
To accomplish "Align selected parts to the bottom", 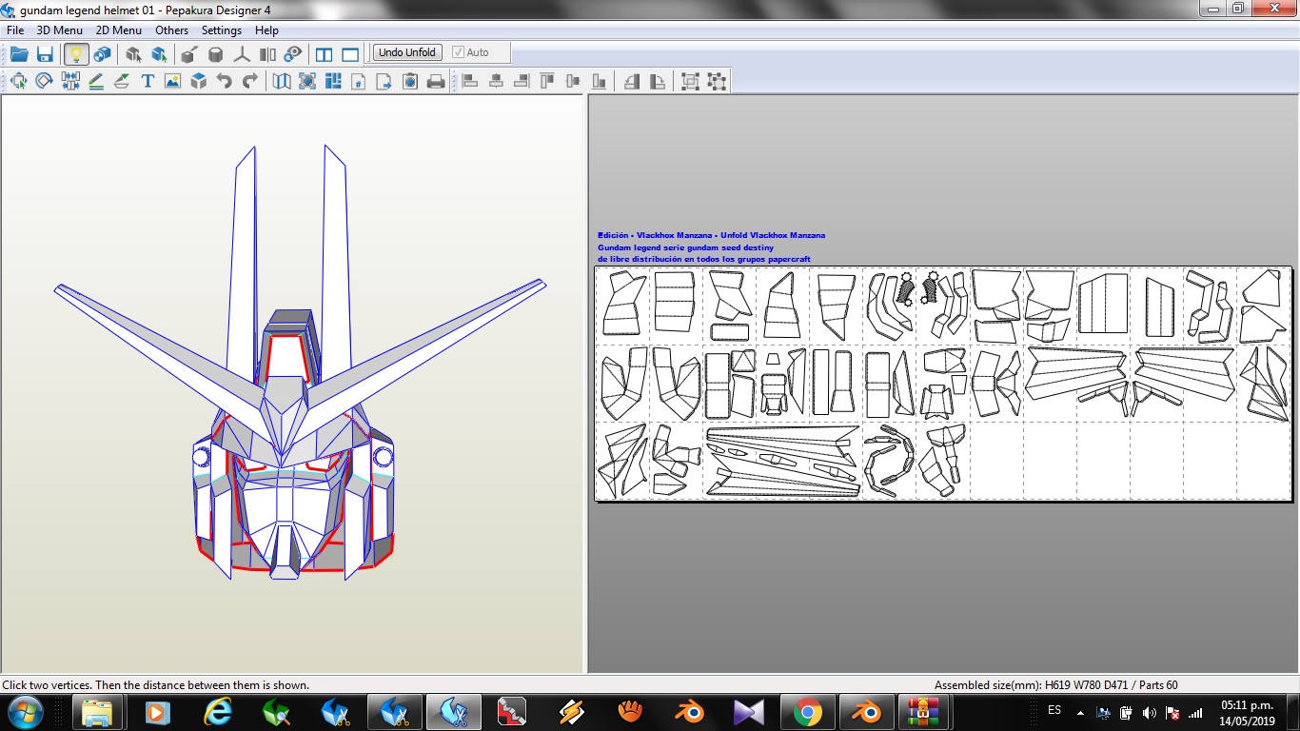I will tap(599, 81).
